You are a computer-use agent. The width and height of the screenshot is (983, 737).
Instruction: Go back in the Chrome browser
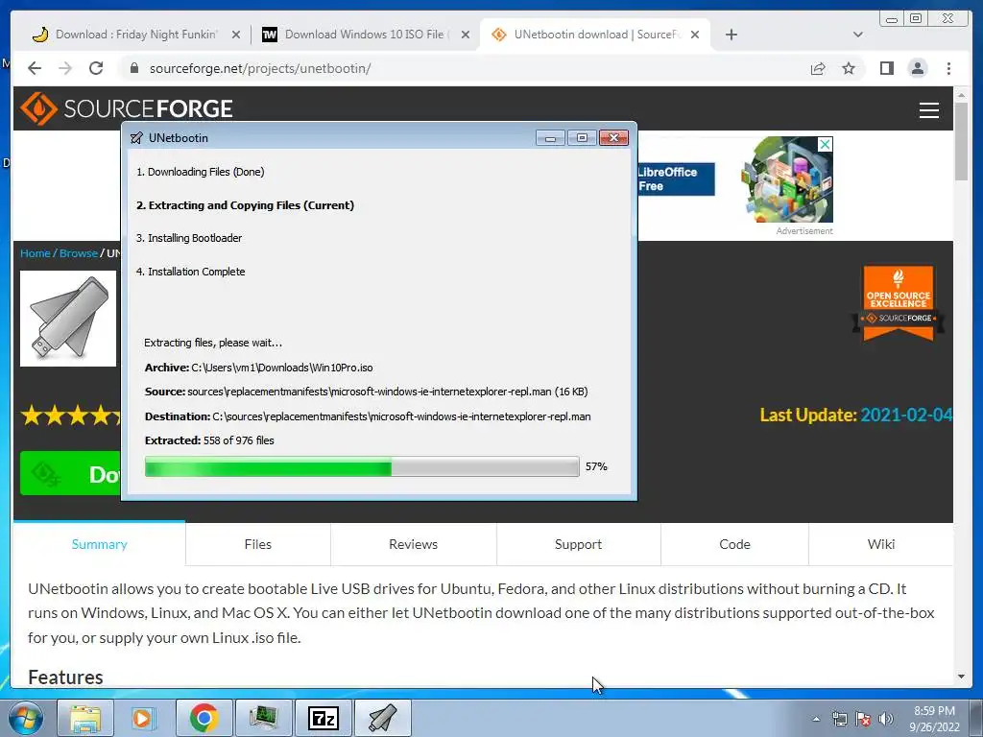[35, 68]
